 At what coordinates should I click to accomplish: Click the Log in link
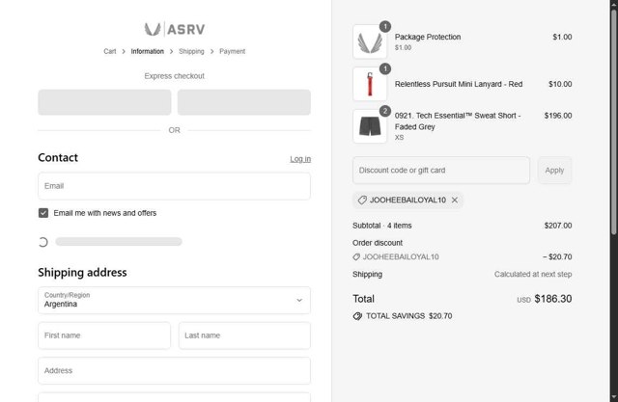coord(300,159)
